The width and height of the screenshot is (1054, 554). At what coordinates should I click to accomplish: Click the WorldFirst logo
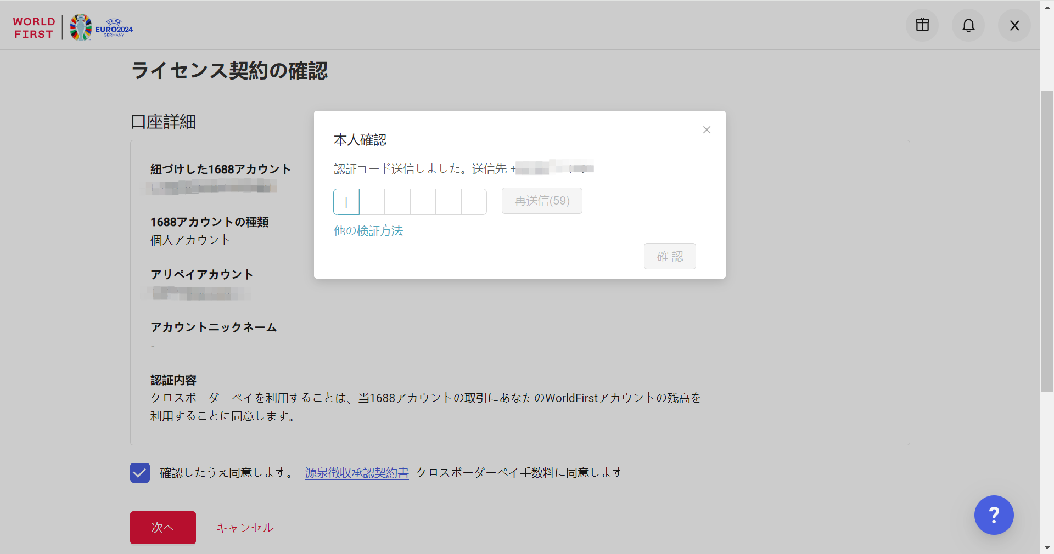coord(34,28)
